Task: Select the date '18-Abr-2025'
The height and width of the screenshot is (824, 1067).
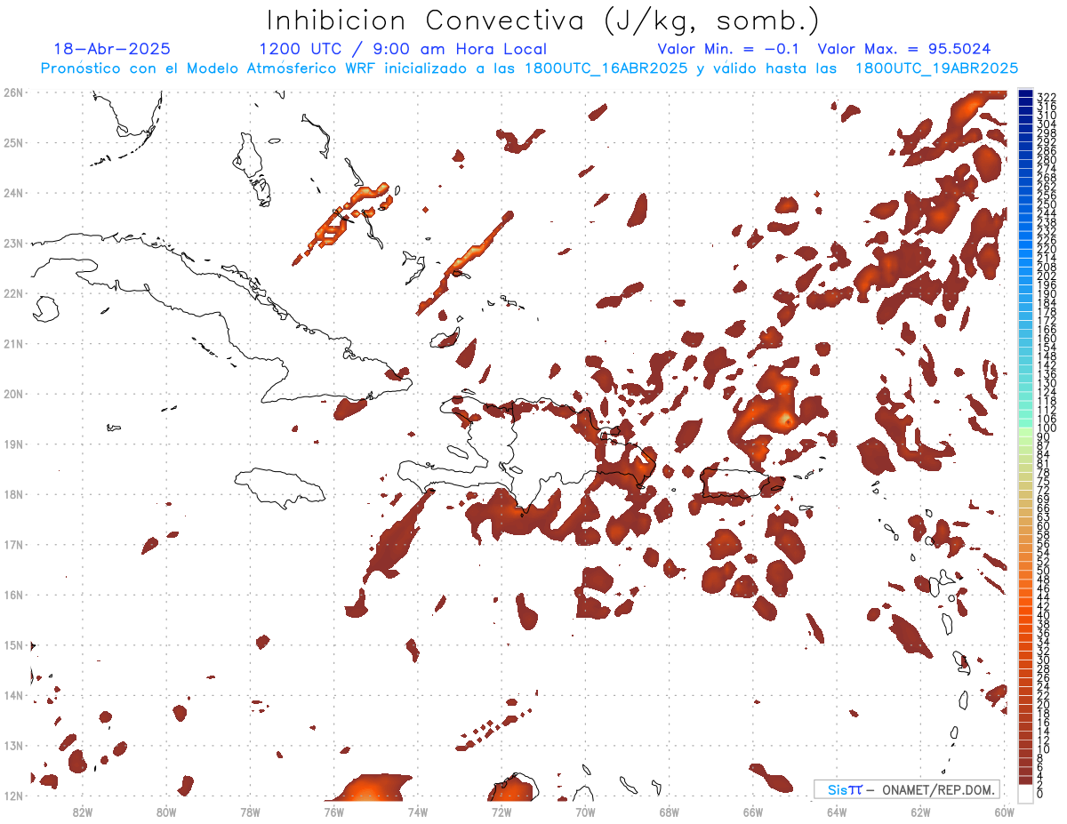Action: tap(112, 49)
